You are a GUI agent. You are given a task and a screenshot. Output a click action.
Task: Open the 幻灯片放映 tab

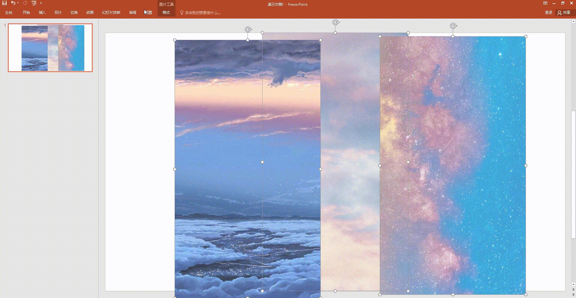coord(111,13)
